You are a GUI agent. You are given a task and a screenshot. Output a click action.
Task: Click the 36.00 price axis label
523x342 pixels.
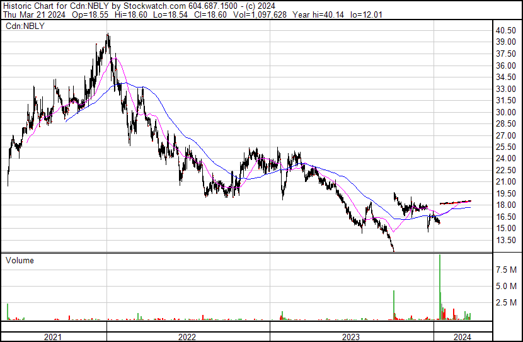(506, 66)
